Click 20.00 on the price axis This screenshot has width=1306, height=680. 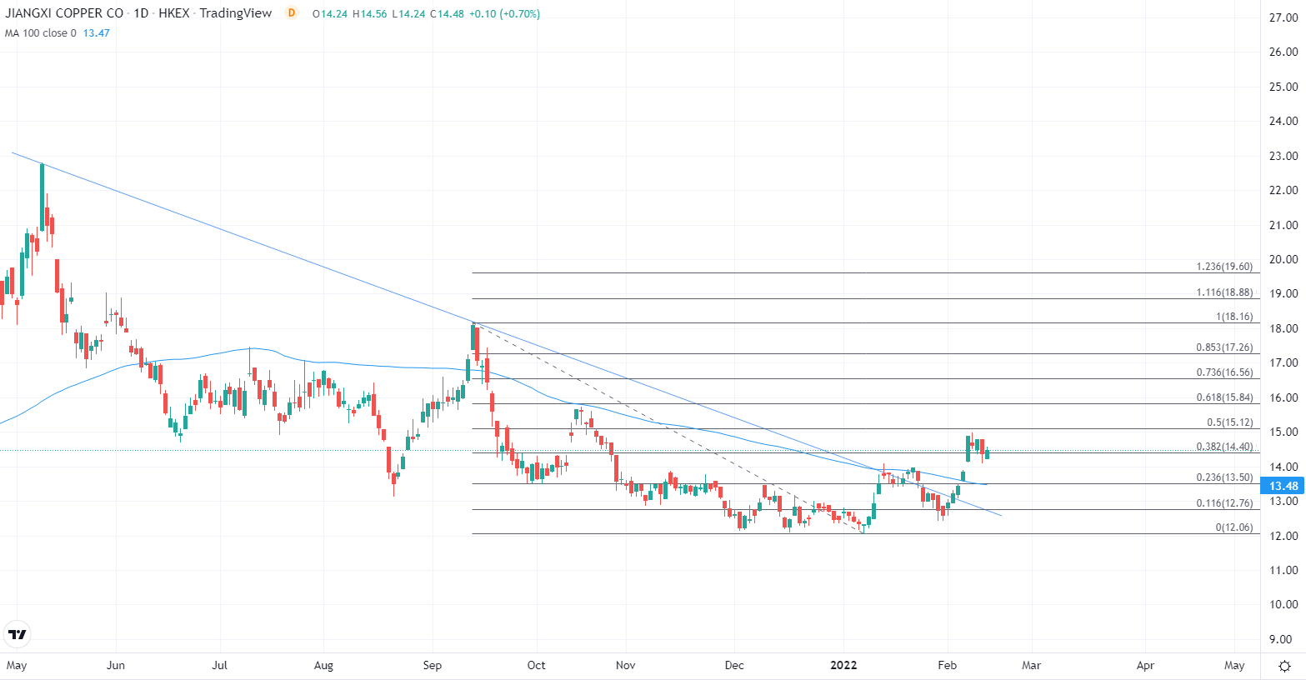tap(1283, 259)
